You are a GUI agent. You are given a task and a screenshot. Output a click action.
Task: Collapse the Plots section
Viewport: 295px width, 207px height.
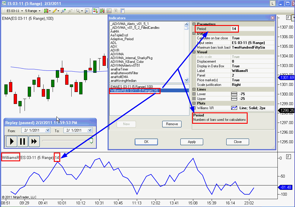click(194, 103)
